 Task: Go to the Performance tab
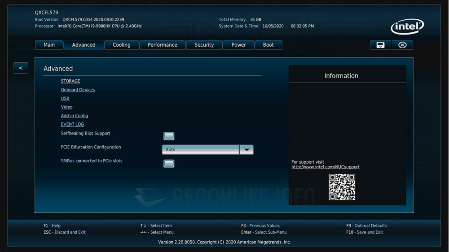(163, 45)
